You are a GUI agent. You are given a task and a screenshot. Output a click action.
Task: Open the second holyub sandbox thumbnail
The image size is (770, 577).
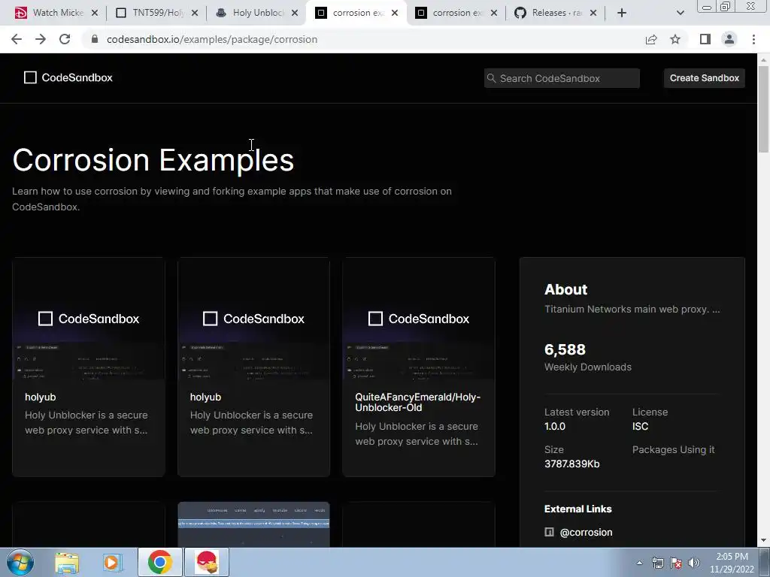(x=253, y=319)
